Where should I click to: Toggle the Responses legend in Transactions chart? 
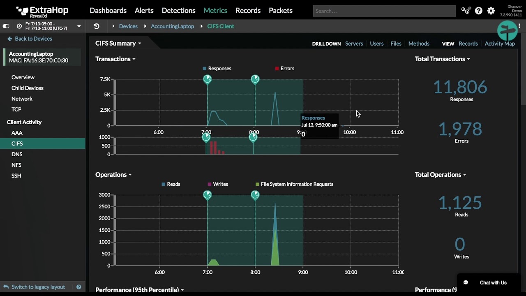tap(217, 69)
